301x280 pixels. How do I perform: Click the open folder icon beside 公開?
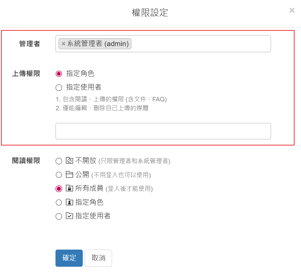click(69, 175)
